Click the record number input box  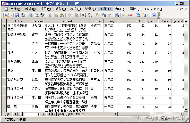[x=32, y=114]
